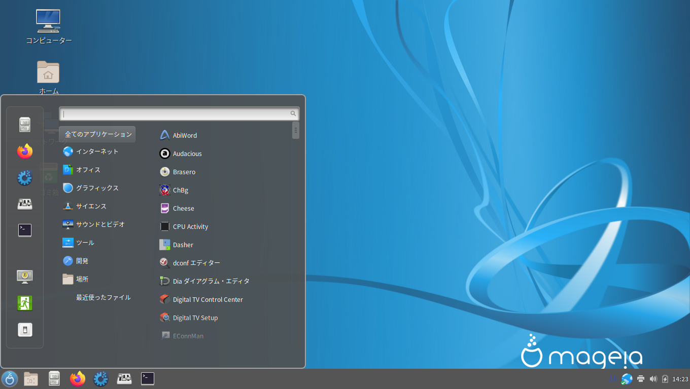690x389 pixels.
Task: Launch Dia ダイアグラム・エディタ
Action: pos(204,281)
